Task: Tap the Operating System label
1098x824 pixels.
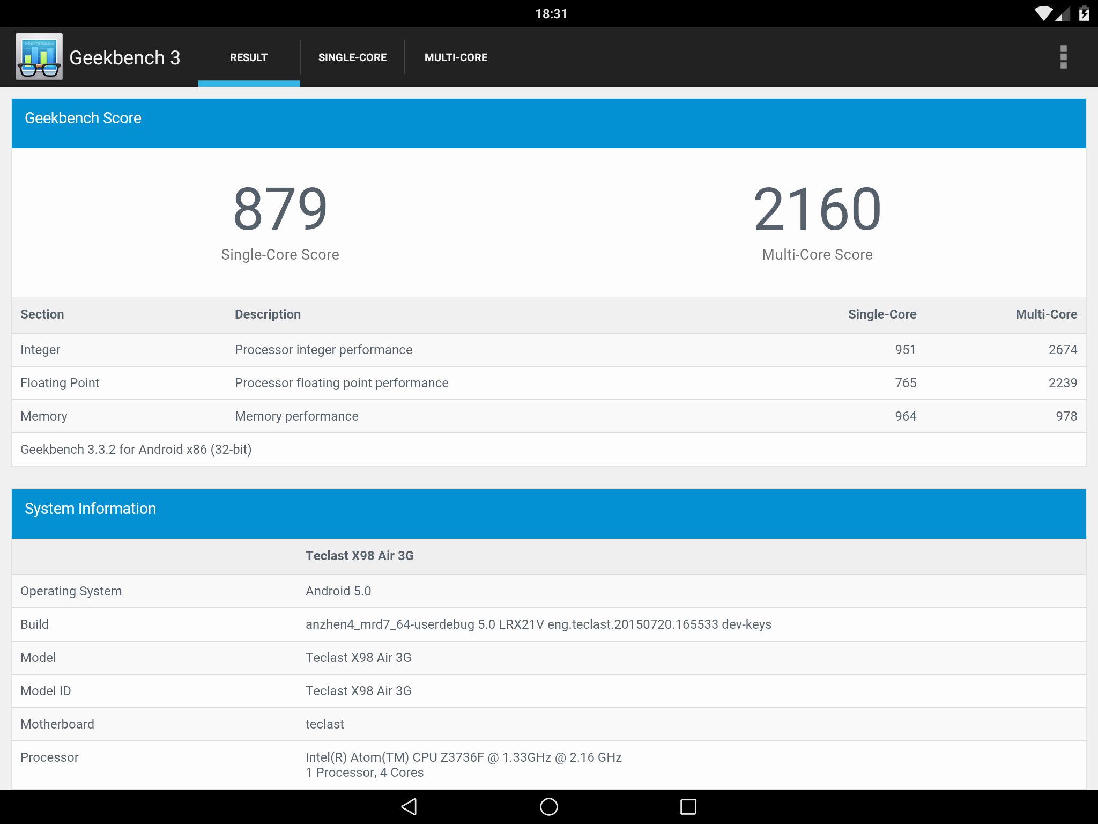Action: [71, 591]
